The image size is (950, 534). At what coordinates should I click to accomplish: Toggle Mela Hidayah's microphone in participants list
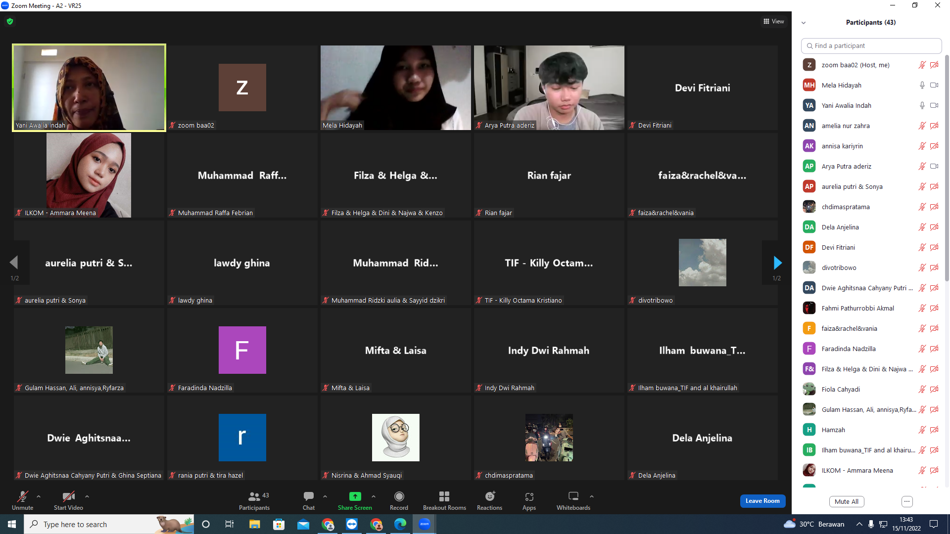click(922, 85)
